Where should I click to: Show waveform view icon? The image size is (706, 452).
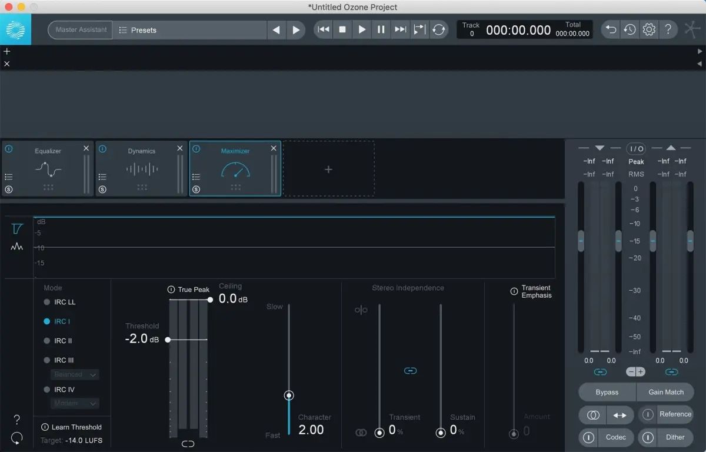pos(17,247)
